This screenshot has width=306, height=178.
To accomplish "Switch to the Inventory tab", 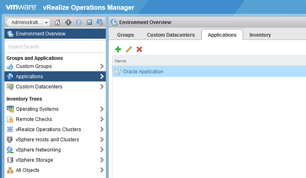I will [x=260, y=35].
